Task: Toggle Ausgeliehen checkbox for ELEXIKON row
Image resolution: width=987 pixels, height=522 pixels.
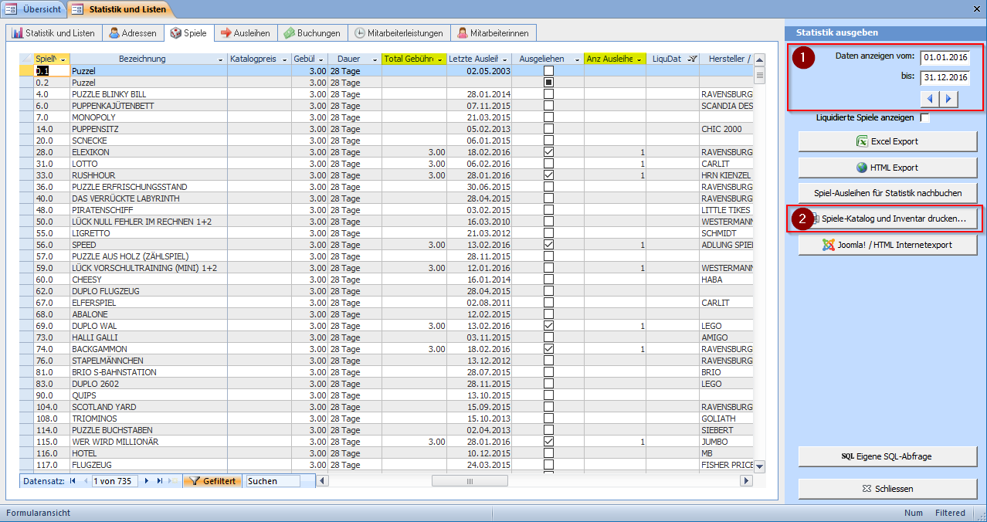Action: [548, 152]
